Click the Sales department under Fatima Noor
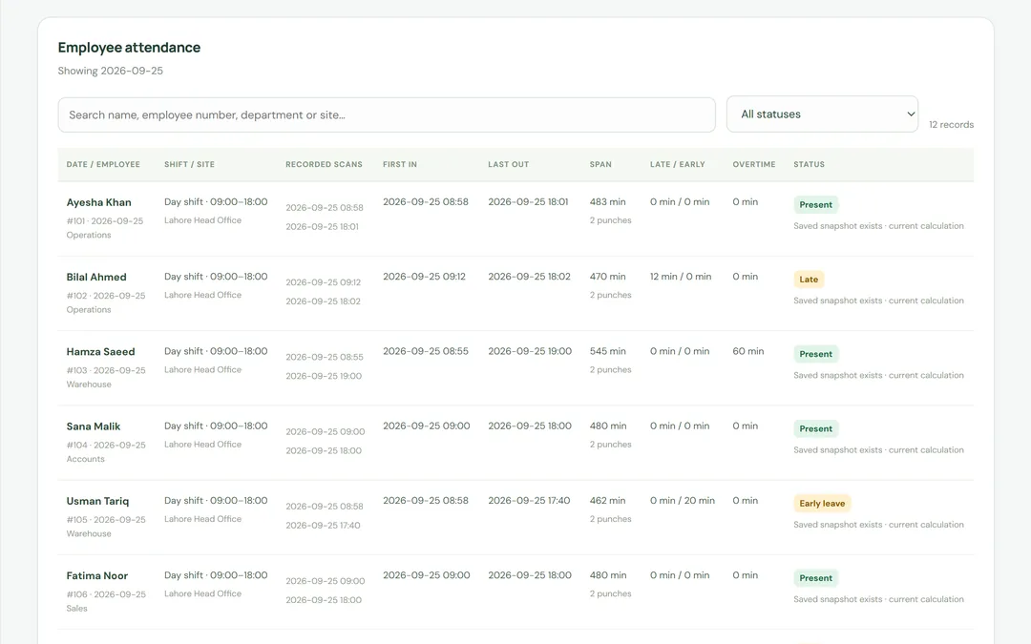 click(x=77, y=609)
